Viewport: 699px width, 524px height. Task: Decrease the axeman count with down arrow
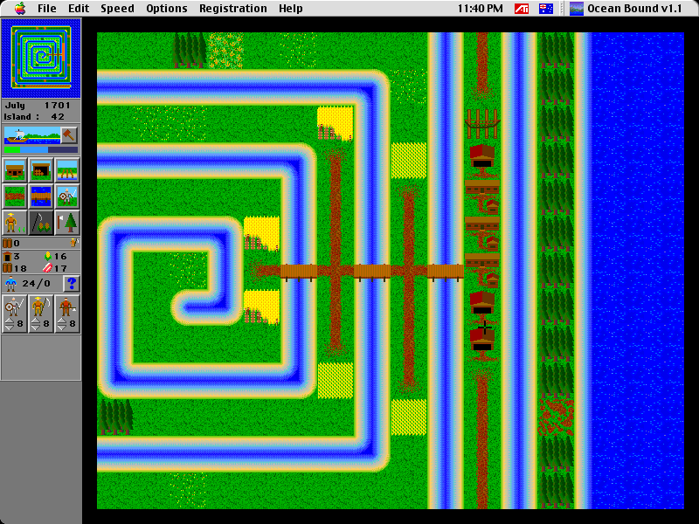pos(62,328)
